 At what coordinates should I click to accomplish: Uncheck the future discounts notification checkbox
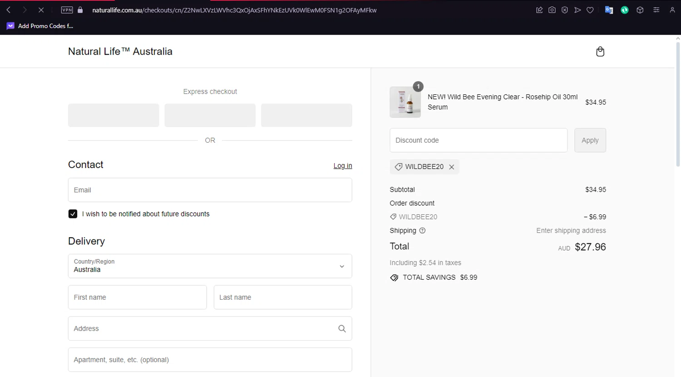click(x=73, y=214)
